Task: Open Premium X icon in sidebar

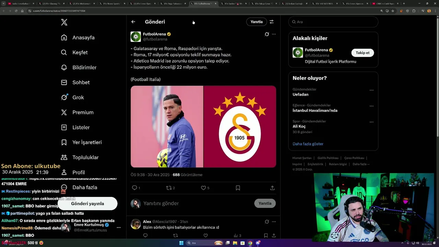Action: pyautogui.click(x=64, y=112)
